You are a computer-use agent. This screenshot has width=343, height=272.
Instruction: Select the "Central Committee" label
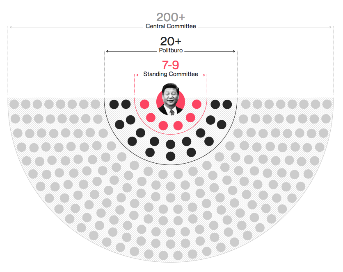[x=171, y=26]
